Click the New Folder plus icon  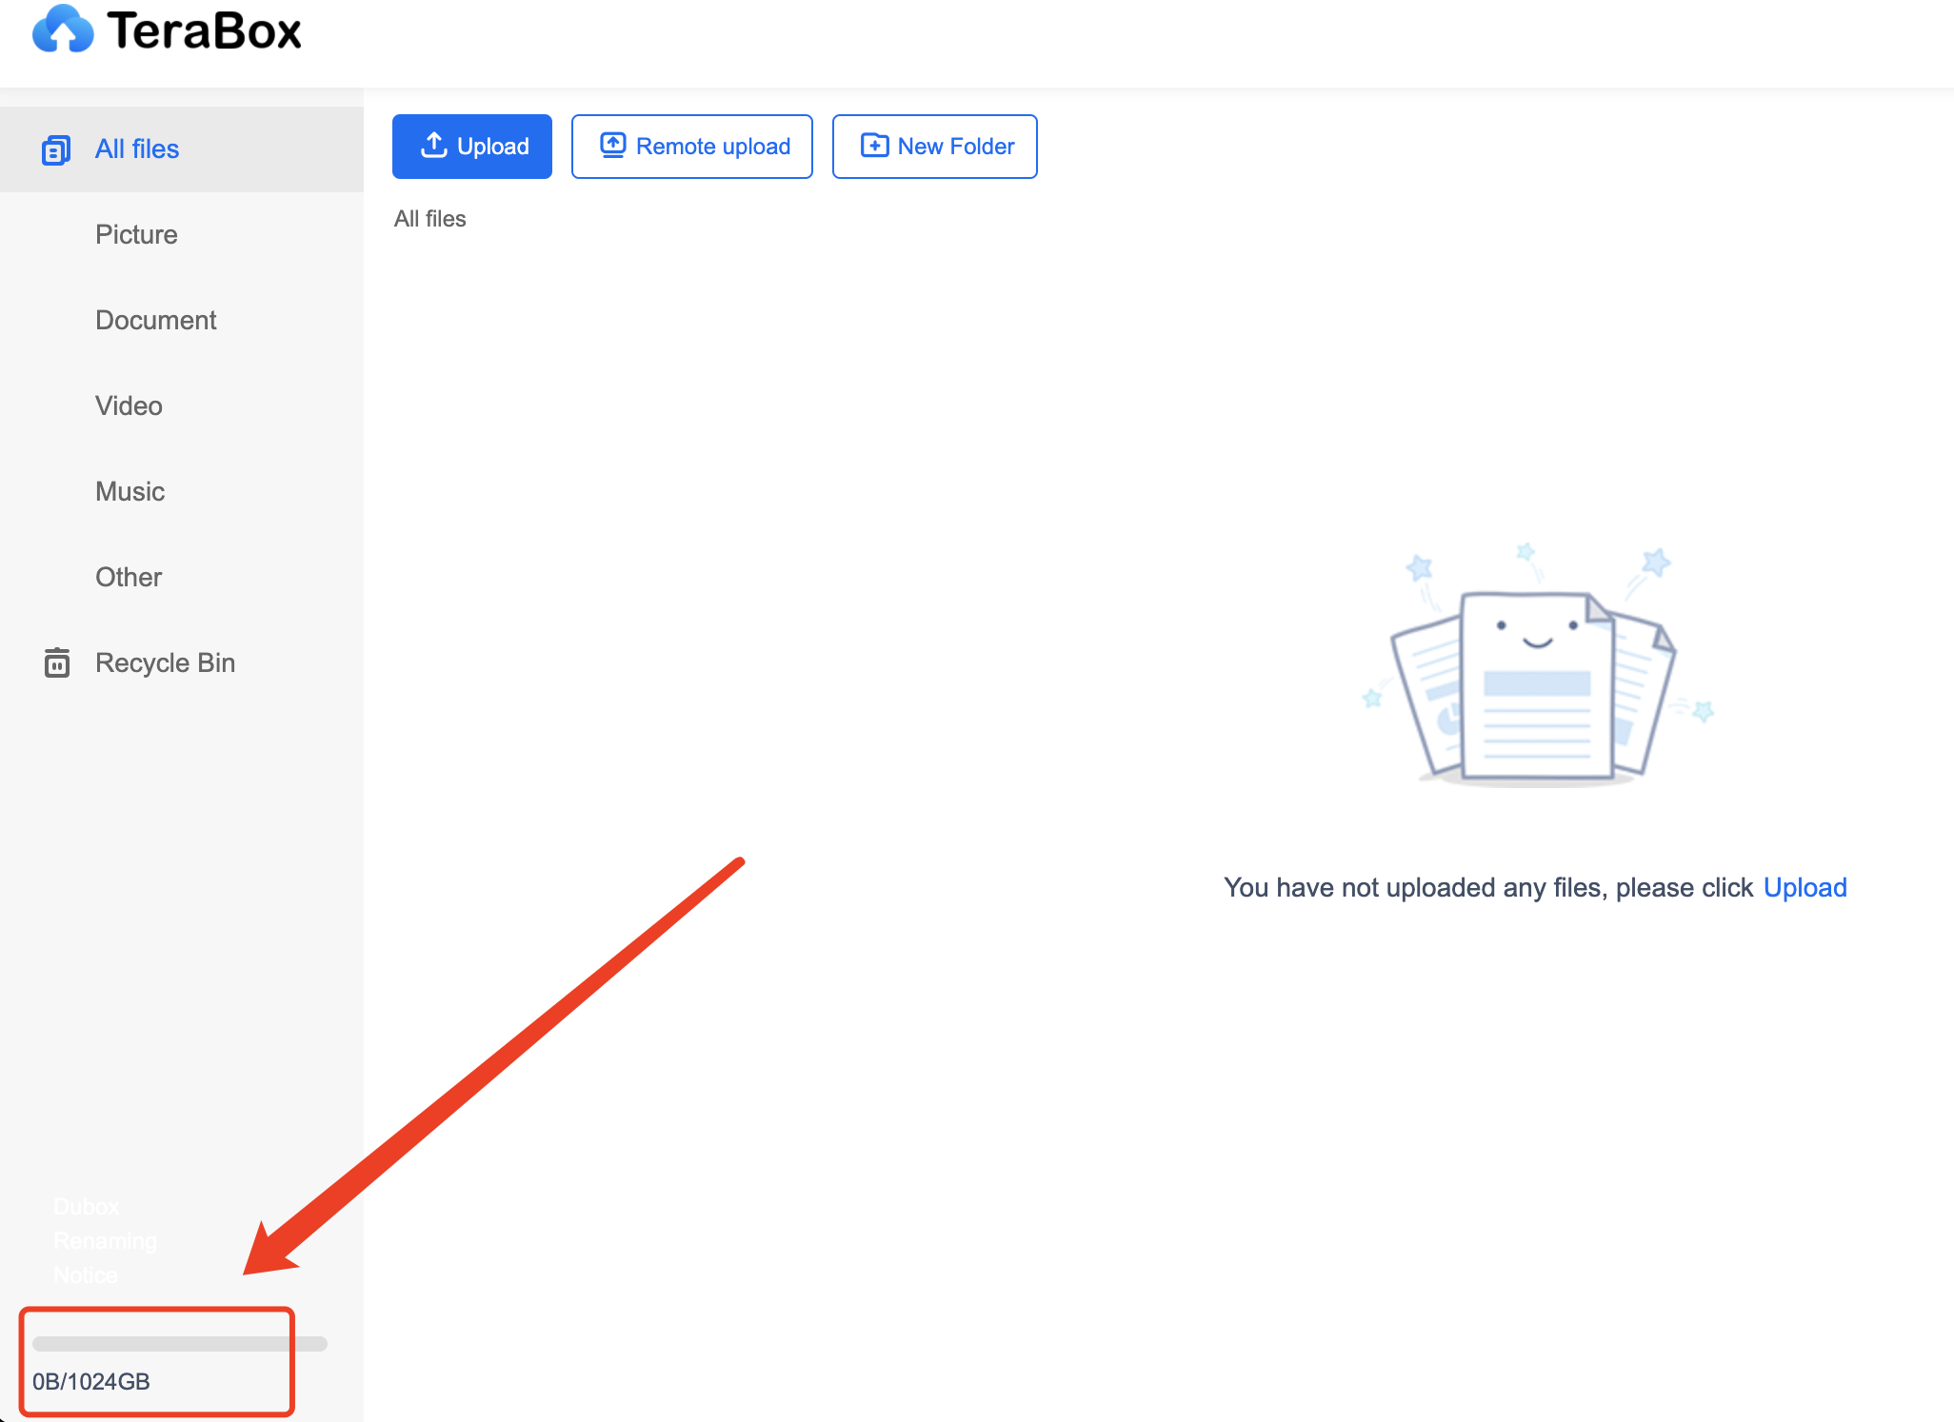click(874, 146)
